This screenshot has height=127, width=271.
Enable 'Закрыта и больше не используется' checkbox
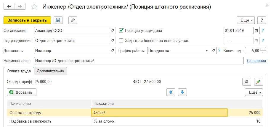(x=121, y=41)
